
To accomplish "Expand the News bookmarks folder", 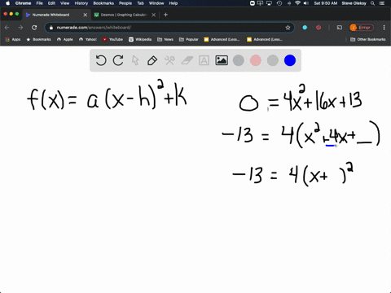I will [165, 39].
